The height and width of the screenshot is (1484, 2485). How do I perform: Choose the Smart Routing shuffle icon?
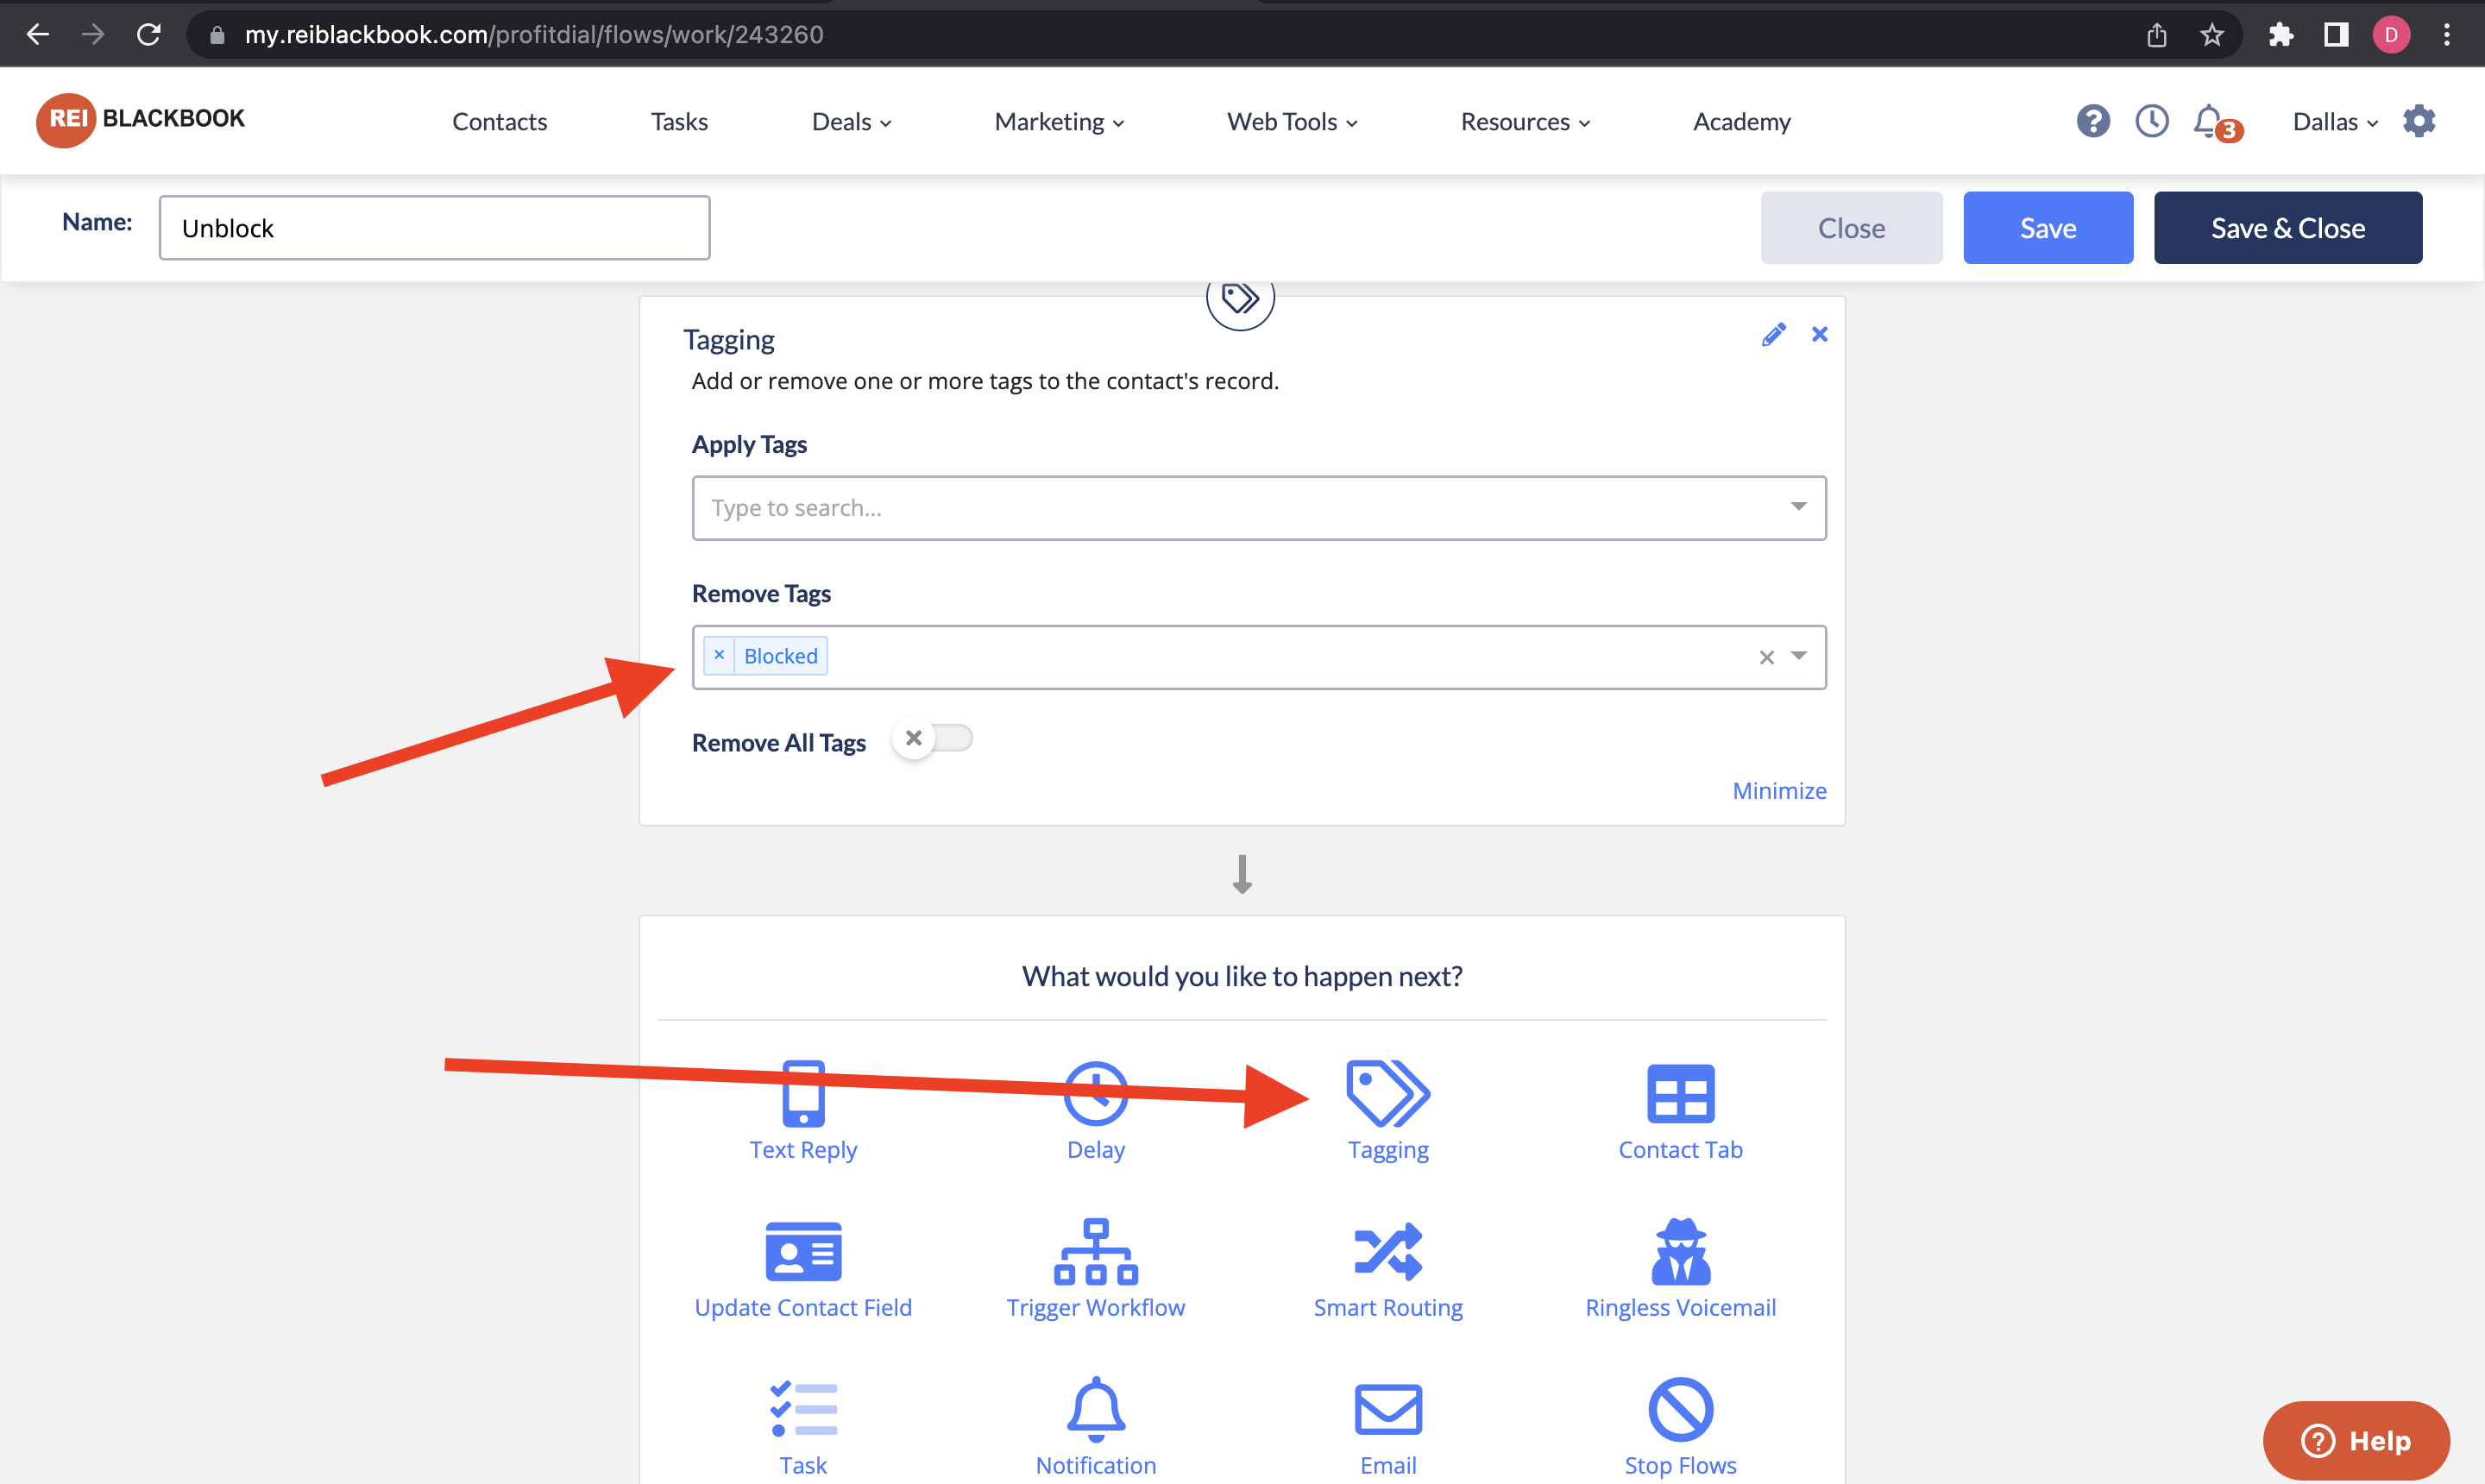(x=1388, y=1251)
